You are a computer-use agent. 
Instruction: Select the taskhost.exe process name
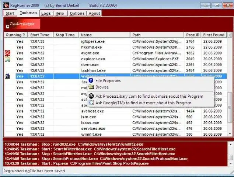click(93, 70)
